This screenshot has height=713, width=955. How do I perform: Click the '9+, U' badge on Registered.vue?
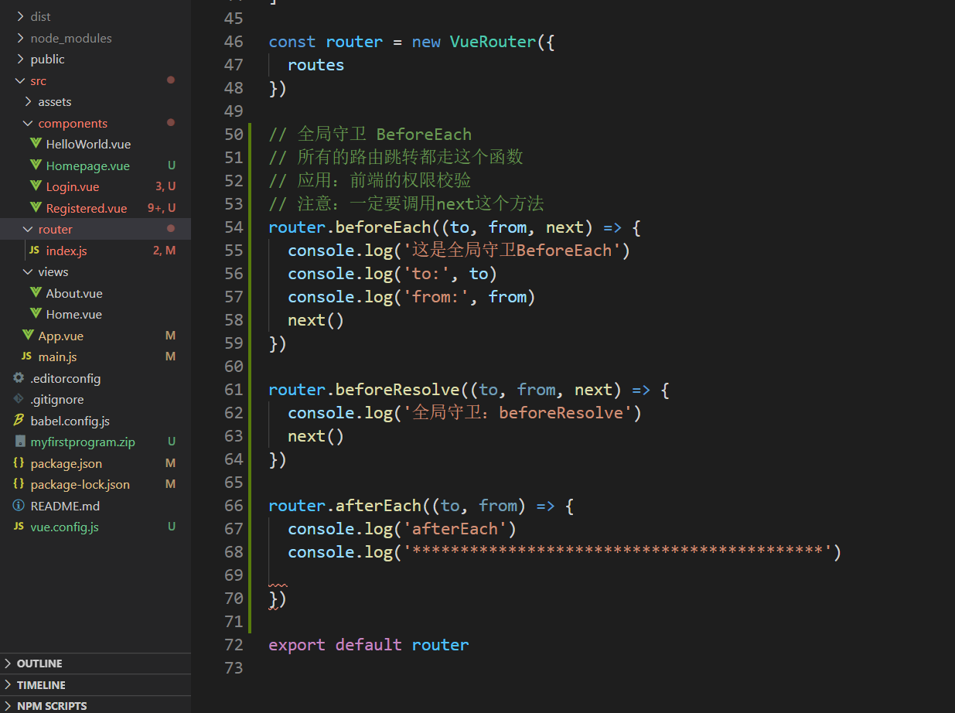tap(162, 208)
